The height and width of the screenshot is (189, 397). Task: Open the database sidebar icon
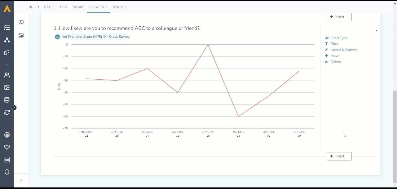(x=7, y=100)
